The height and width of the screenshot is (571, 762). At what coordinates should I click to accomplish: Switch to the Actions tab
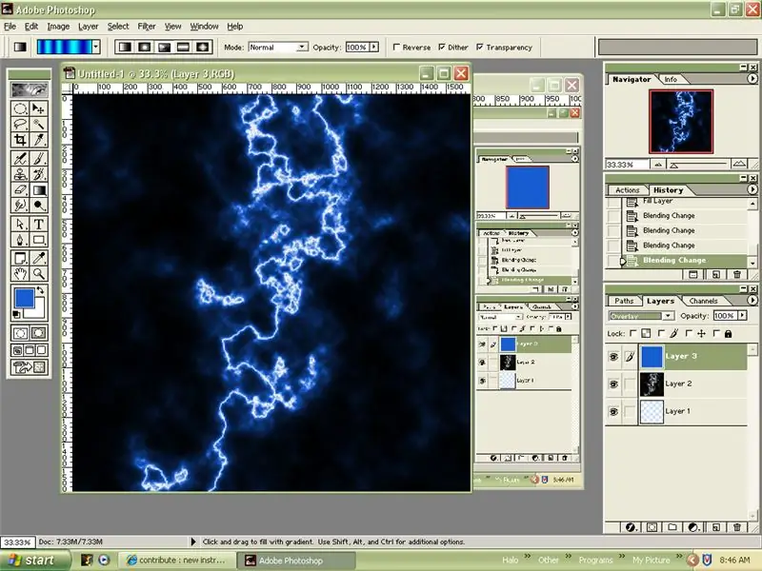[x=628, y=190]
